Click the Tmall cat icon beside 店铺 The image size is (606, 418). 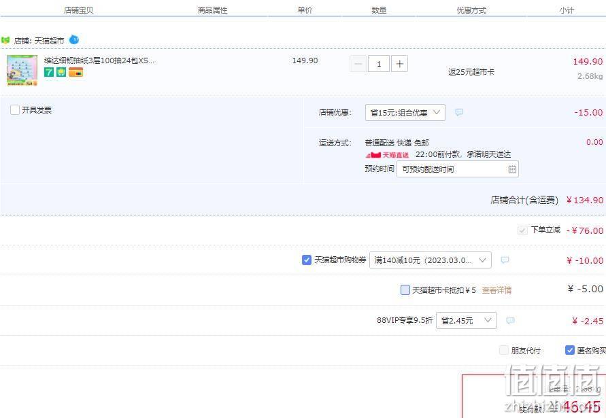[x=5, y=40]
